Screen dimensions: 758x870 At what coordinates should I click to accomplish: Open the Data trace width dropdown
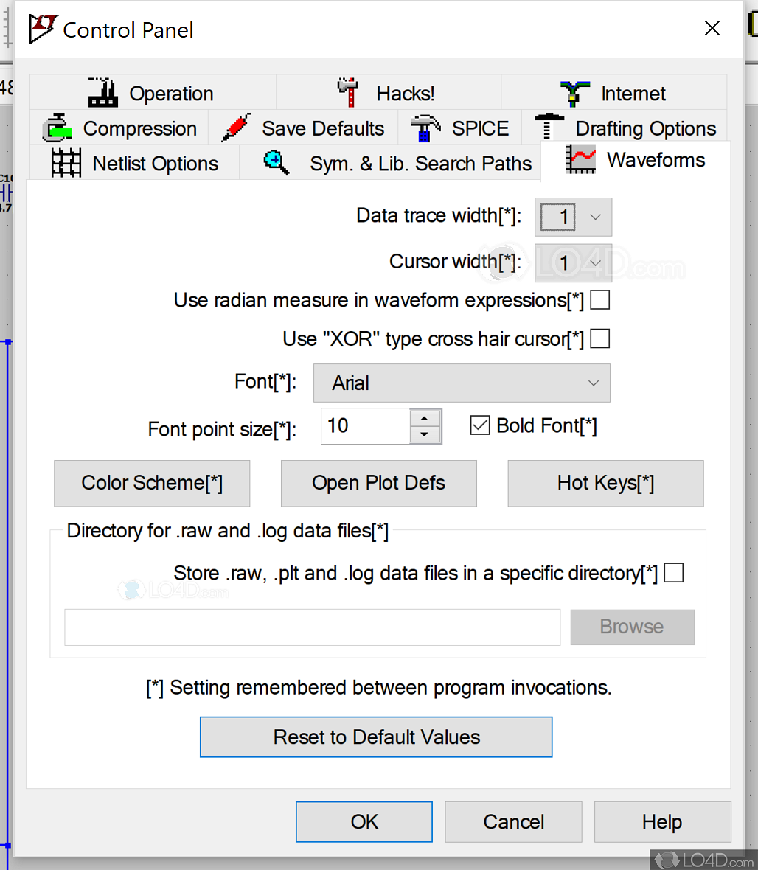click(594, 217)
